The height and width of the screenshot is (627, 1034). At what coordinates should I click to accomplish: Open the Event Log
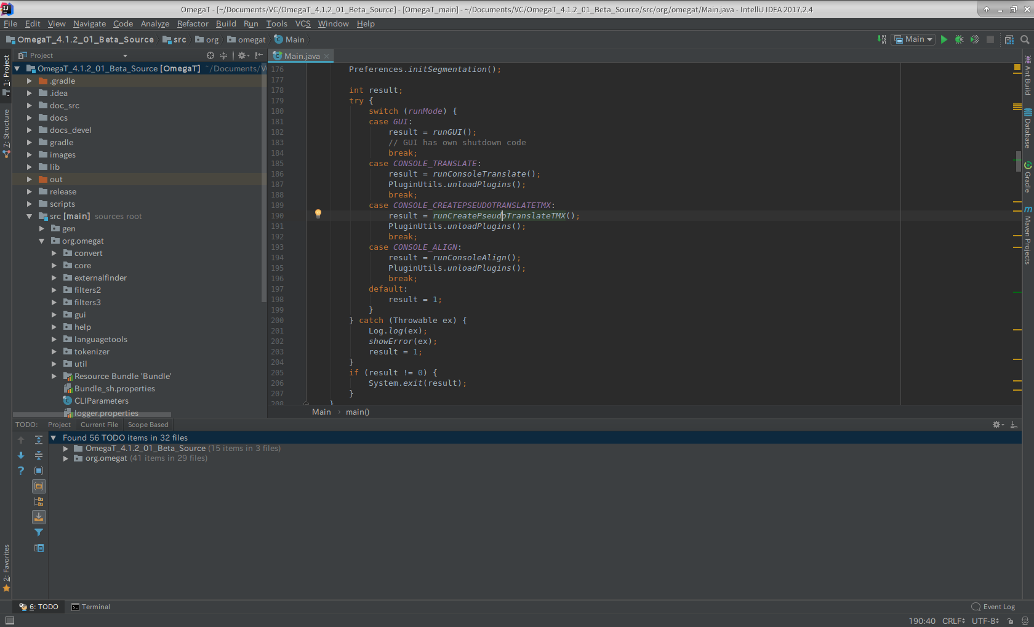(x=993, y=607)
